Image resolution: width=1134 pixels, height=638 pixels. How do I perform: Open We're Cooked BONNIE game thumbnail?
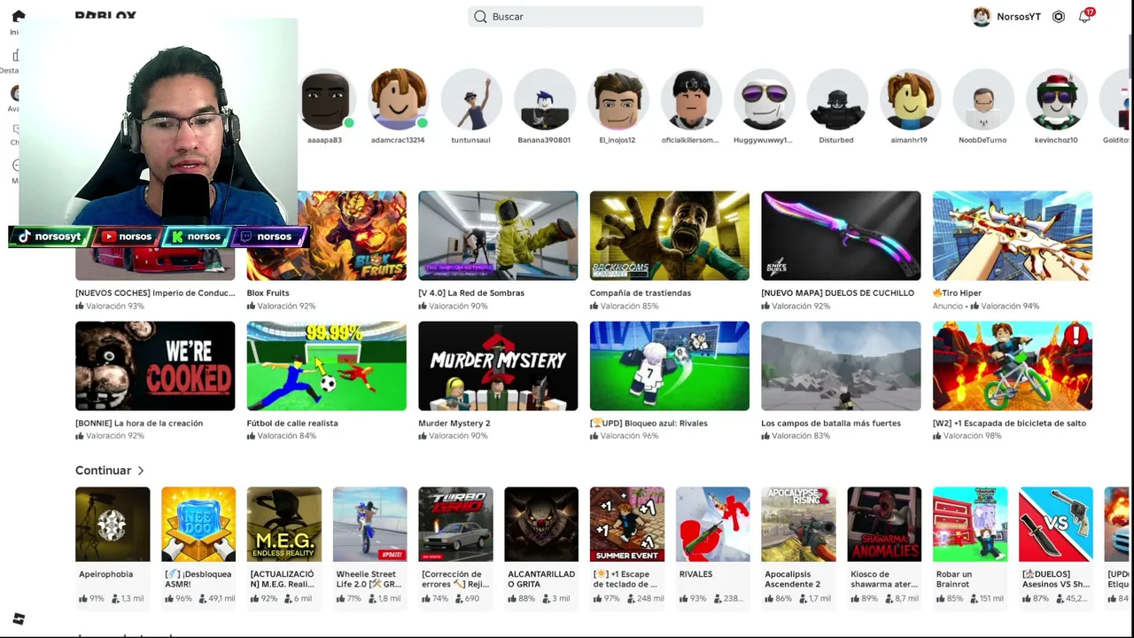point(155,366)
